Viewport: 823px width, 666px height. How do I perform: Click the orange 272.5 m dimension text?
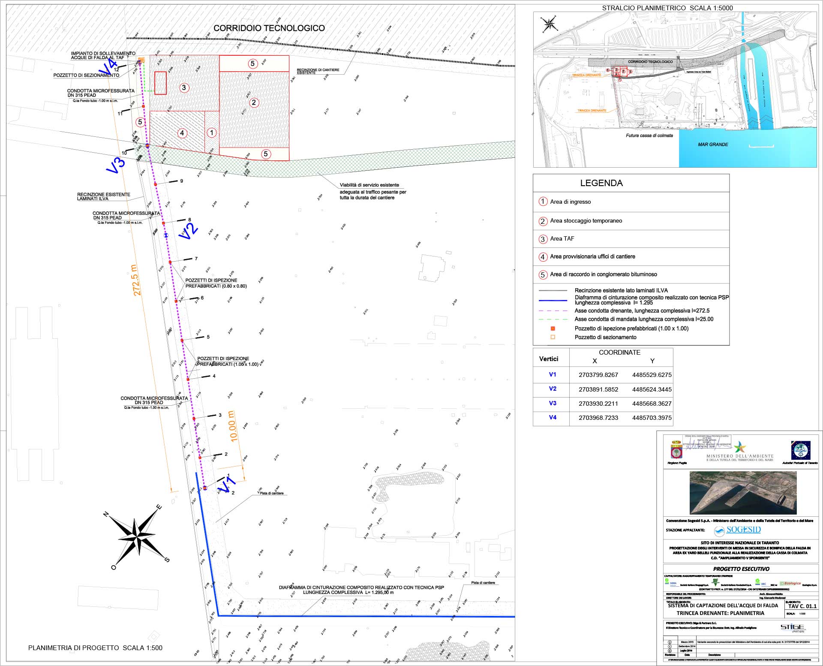[135, 280]
